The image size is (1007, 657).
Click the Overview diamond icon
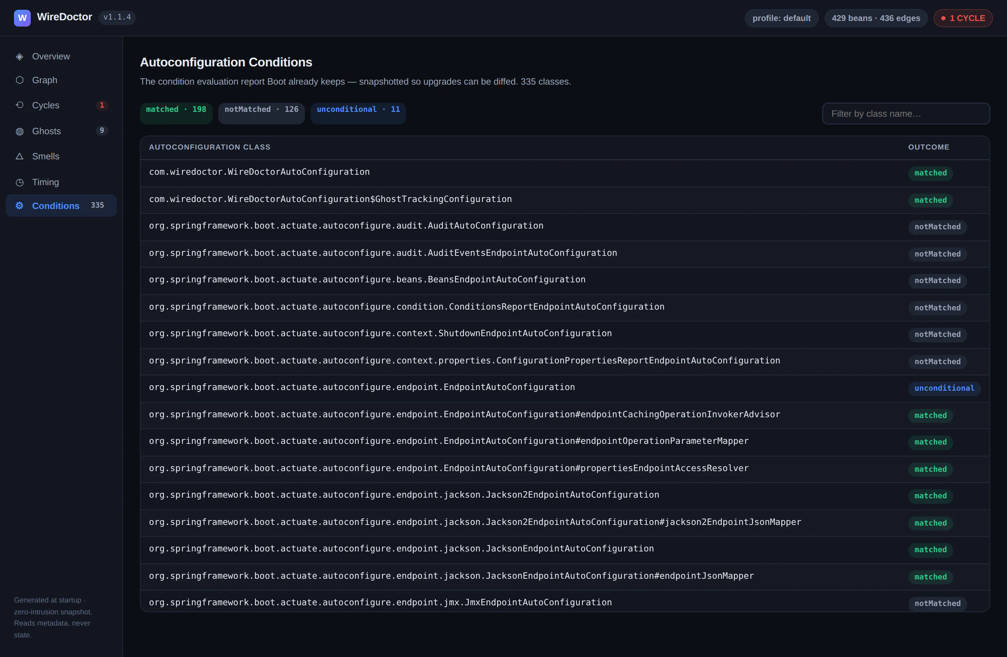(x=20, y=57)
